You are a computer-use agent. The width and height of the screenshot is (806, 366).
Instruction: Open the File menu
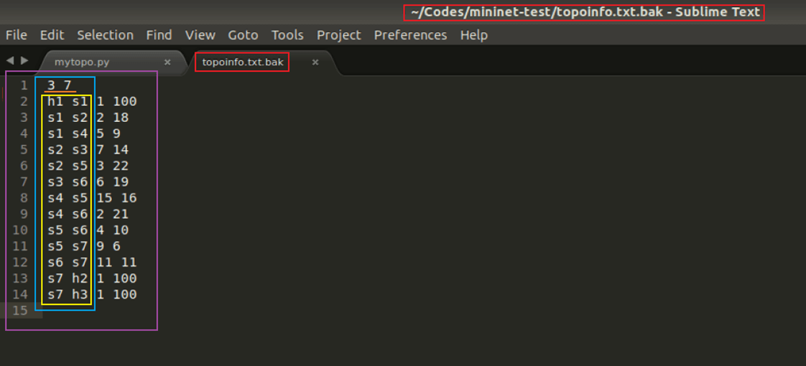(16, 35)
